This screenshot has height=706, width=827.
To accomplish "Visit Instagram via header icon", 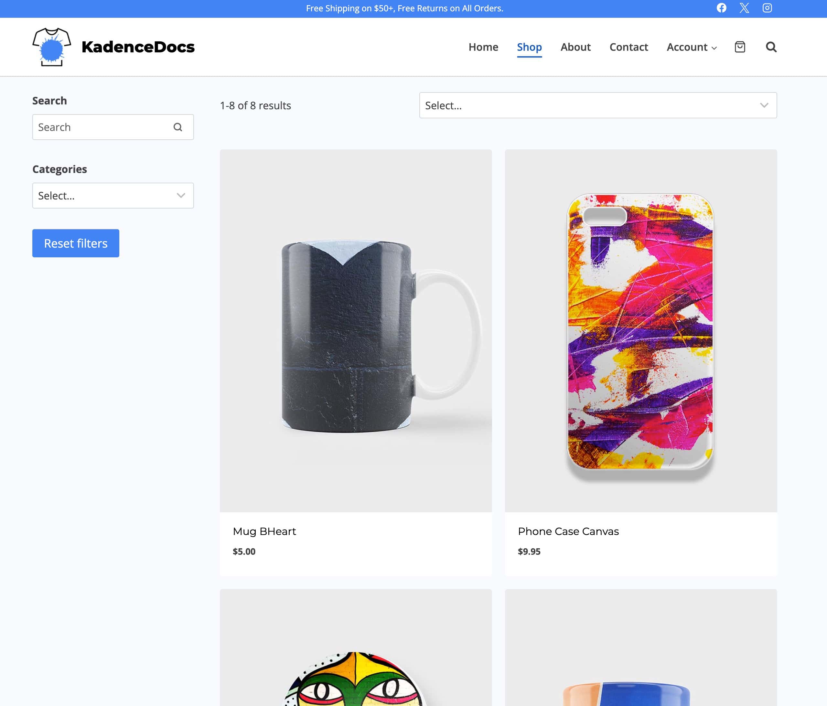I will click(x=767, y=8).
